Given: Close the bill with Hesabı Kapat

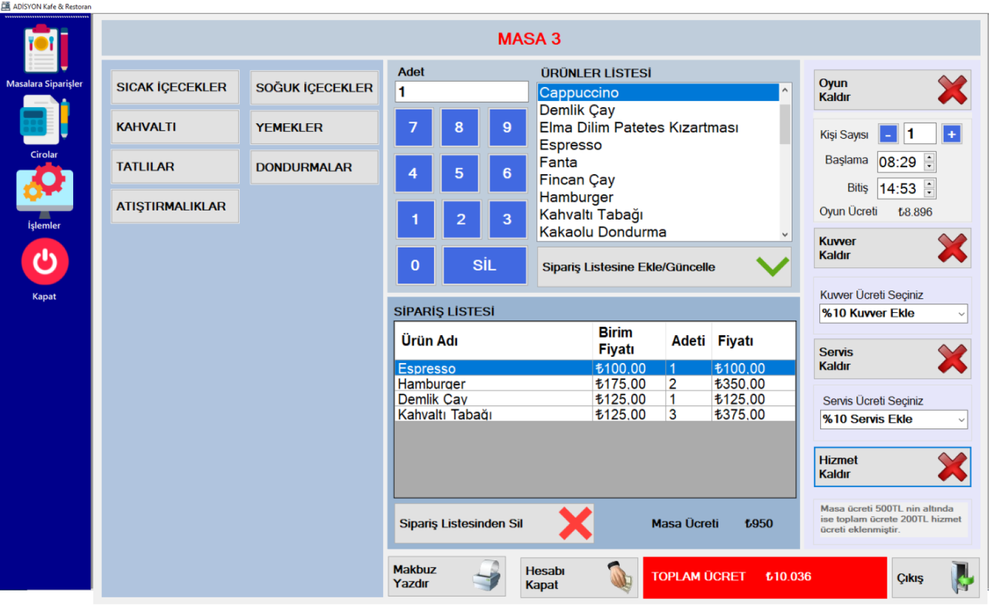Looking at the screenshot, I should 579,578.
